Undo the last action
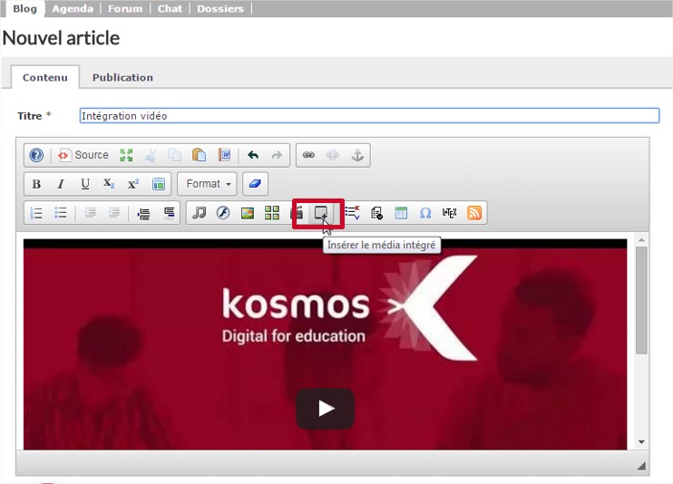Screen dimensions: 673x484 point(253,155)
